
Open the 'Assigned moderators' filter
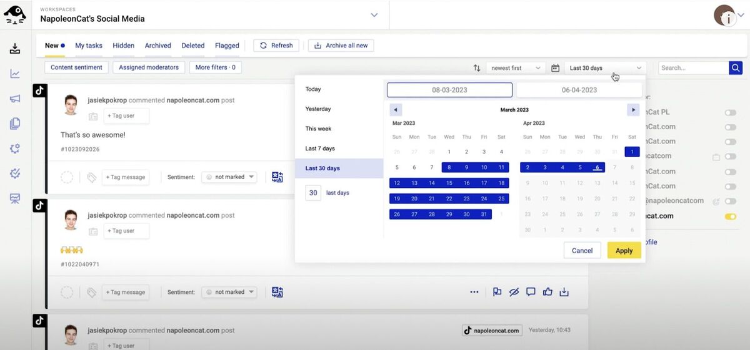149,67
